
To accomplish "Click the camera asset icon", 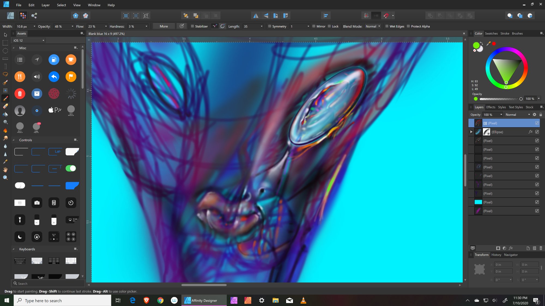I will click(x=37, y=203).
